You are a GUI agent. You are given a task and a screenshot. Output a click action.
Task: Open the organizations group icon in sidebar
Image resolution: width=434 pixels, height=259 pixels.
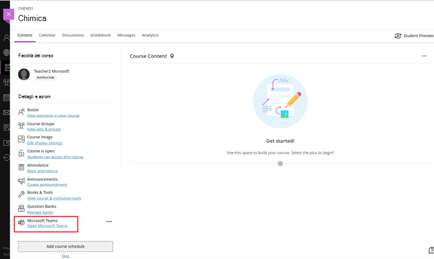[7, 82]
